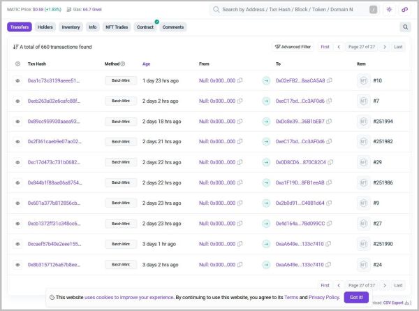419x311 pixels.
Task: Switch to the Info tab
Action: 93,27
